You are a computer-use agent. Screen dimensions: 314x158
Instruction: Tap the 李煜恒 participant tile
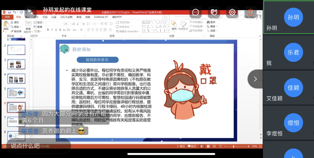coord(289,123)
